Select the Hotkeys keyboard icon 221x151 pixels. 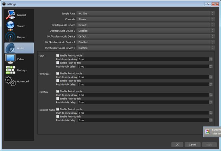(10, 70)
